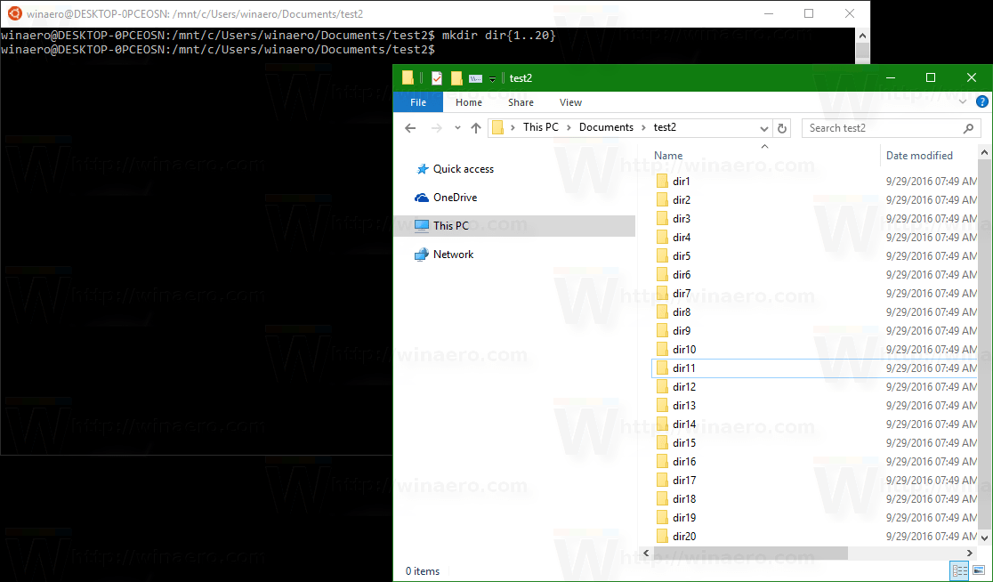
Task: Click the search magnifier in the search box
Action: 969,127
